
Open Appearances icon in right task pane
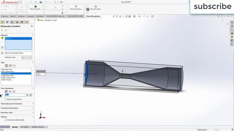232,37
